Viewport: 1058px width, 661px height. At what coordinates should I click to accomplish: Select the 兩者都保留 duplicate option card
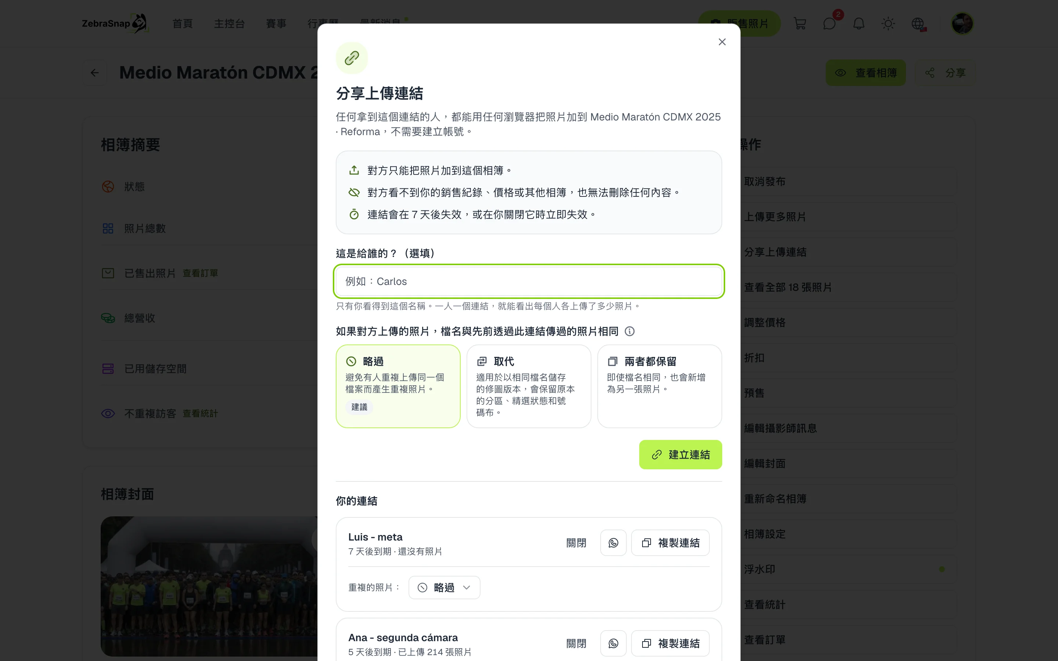coord(659,386)
